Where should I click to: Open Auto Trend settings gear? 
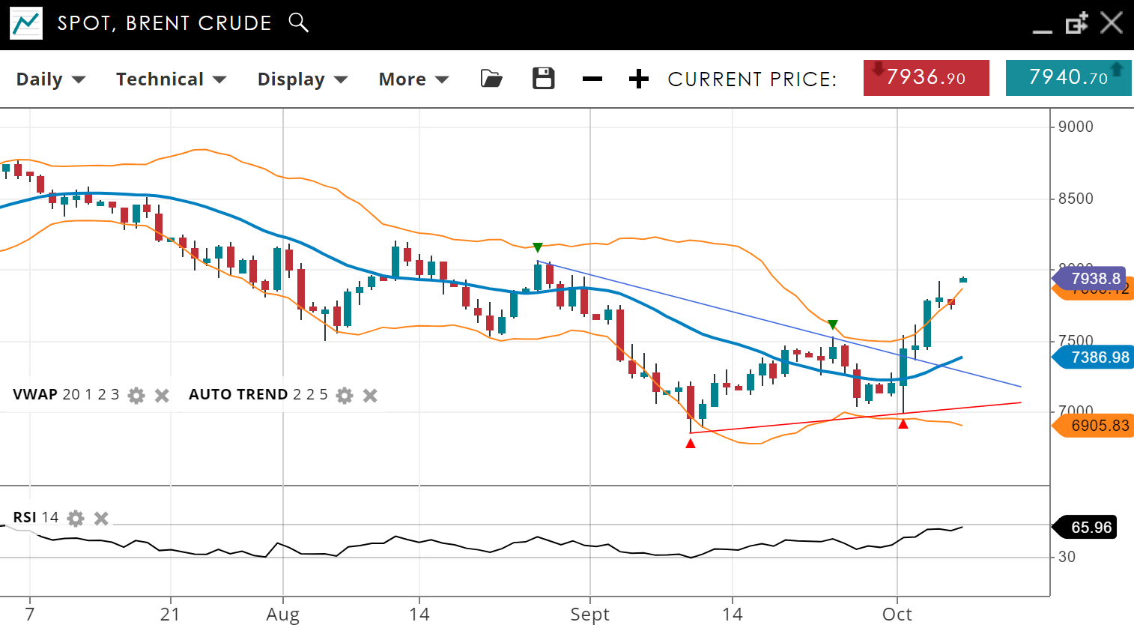click(345, 395)
